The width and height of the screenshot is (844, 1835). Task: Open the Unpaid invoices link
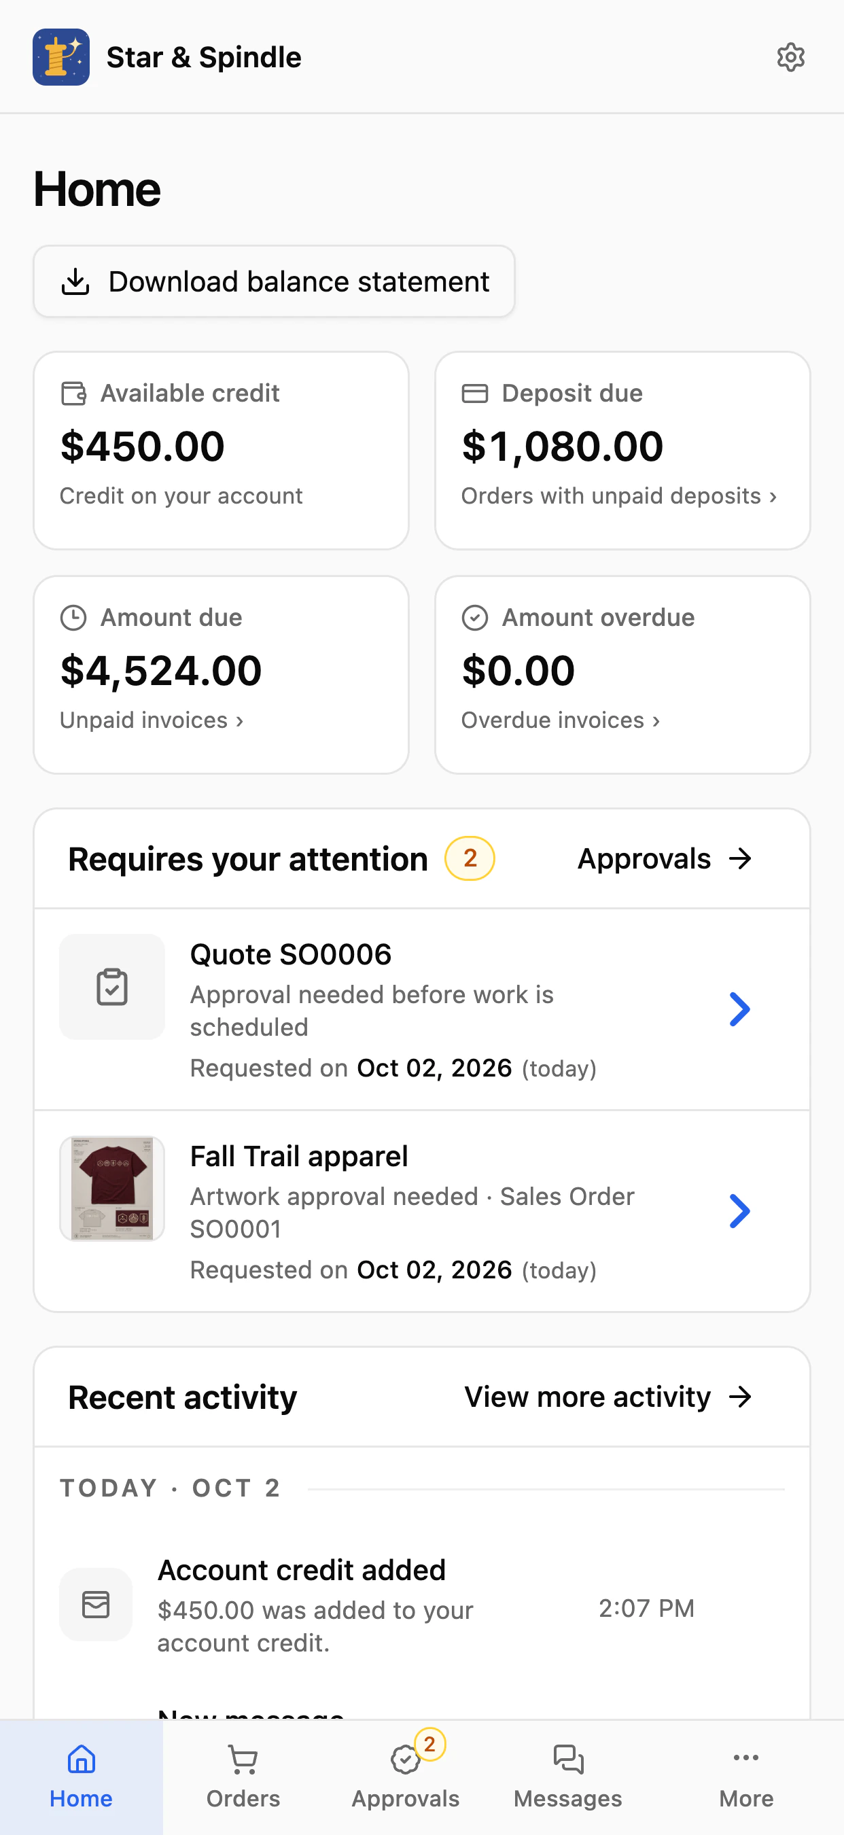click(152, 720)
